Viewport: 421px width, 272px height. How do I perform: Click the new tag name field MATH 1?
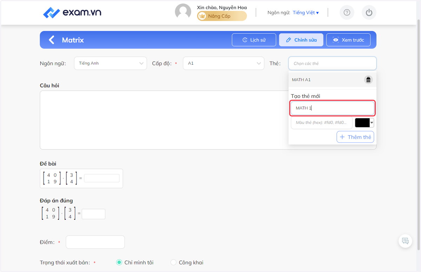point(333,108)
